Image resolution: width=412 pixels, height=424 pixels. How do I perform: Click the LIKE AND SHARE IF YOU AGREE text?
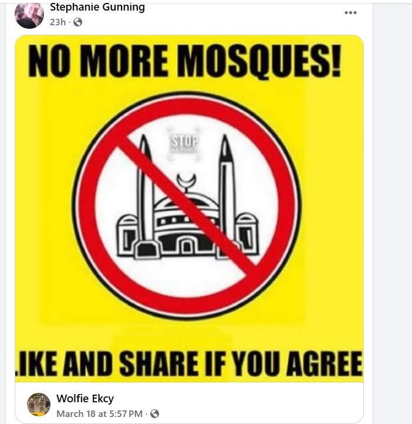coord(189,363)
